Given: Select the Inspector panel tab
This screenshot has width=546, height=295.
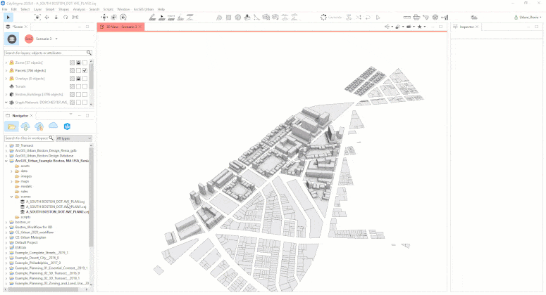Looking at the screenshot, I should tap(466, 27).
